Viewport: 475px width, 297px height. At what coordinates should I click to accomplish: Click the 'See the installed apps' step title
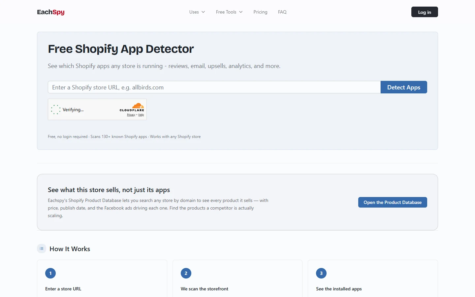[x=339, y=289]
